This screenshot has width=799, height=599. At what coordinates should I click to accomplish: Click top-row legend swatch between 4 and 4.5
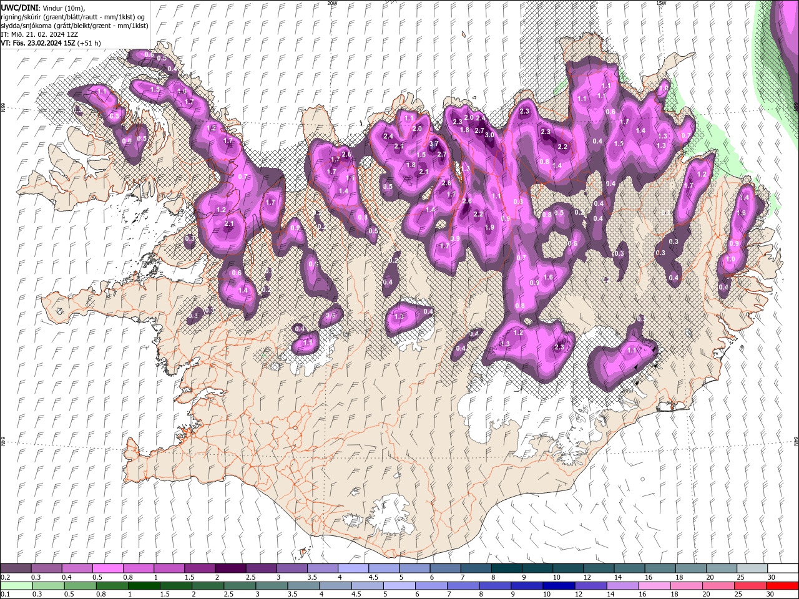[x=353, y=568]
